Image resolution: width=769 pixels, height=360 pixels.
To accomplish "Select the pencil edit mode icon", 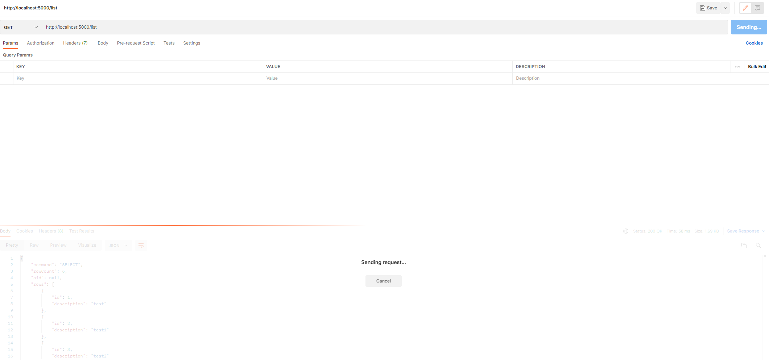I will pyautogui.click(x=745, y=8).
